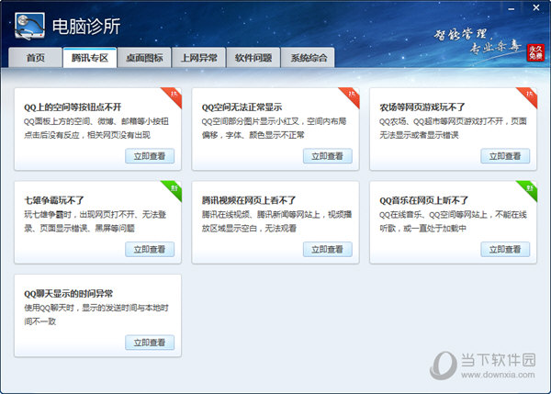Go to the 上网异常 tab
The width and height of the screenshot is (551, 394).
click(199, 58)
